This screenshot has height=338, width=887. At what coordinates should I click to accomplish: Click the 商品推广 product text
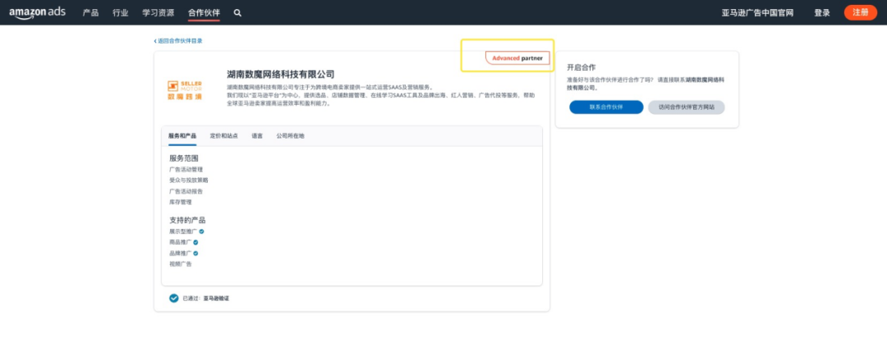[x=180, y=242]
